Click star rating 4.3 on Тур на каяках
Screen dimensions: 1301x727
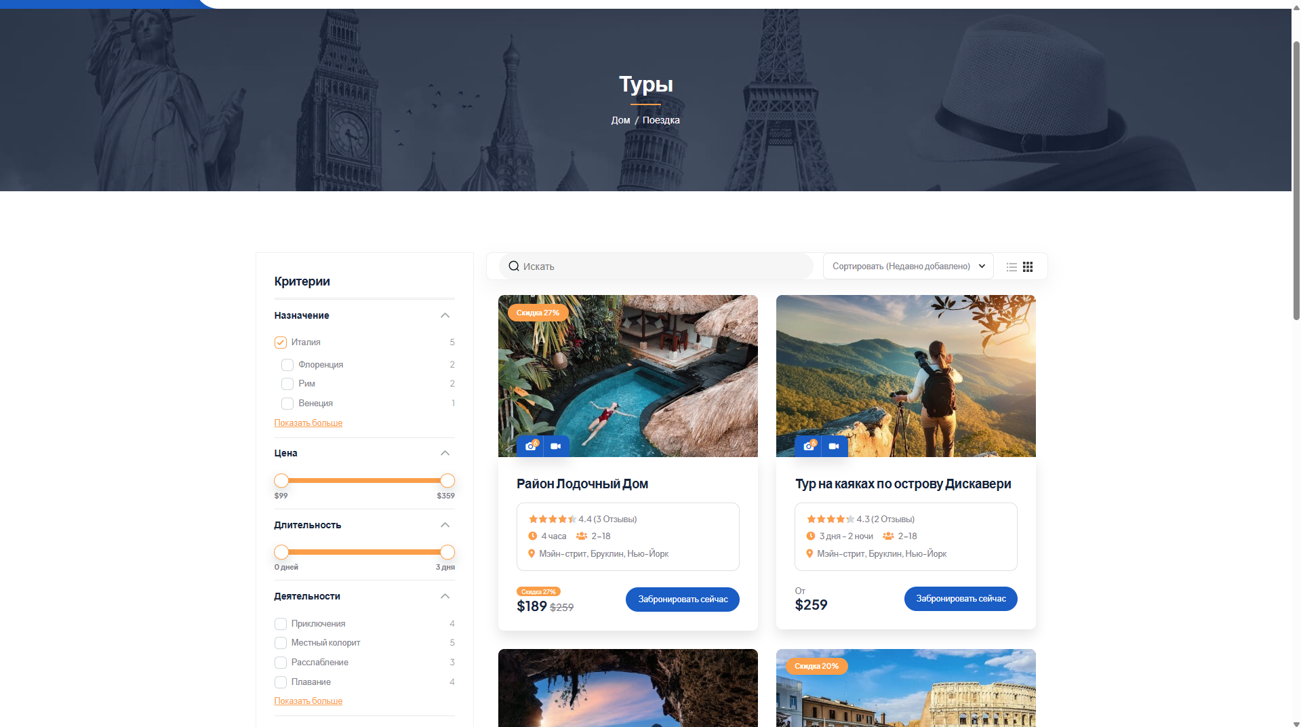pos(830,519)
